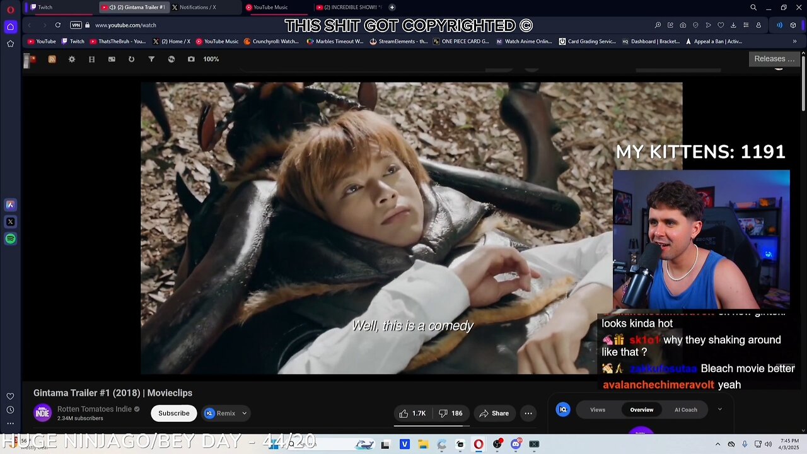This screenshot has height=454, width=807.
Task: Open Card Grading Service bookmark
Action: click(587, 42)
